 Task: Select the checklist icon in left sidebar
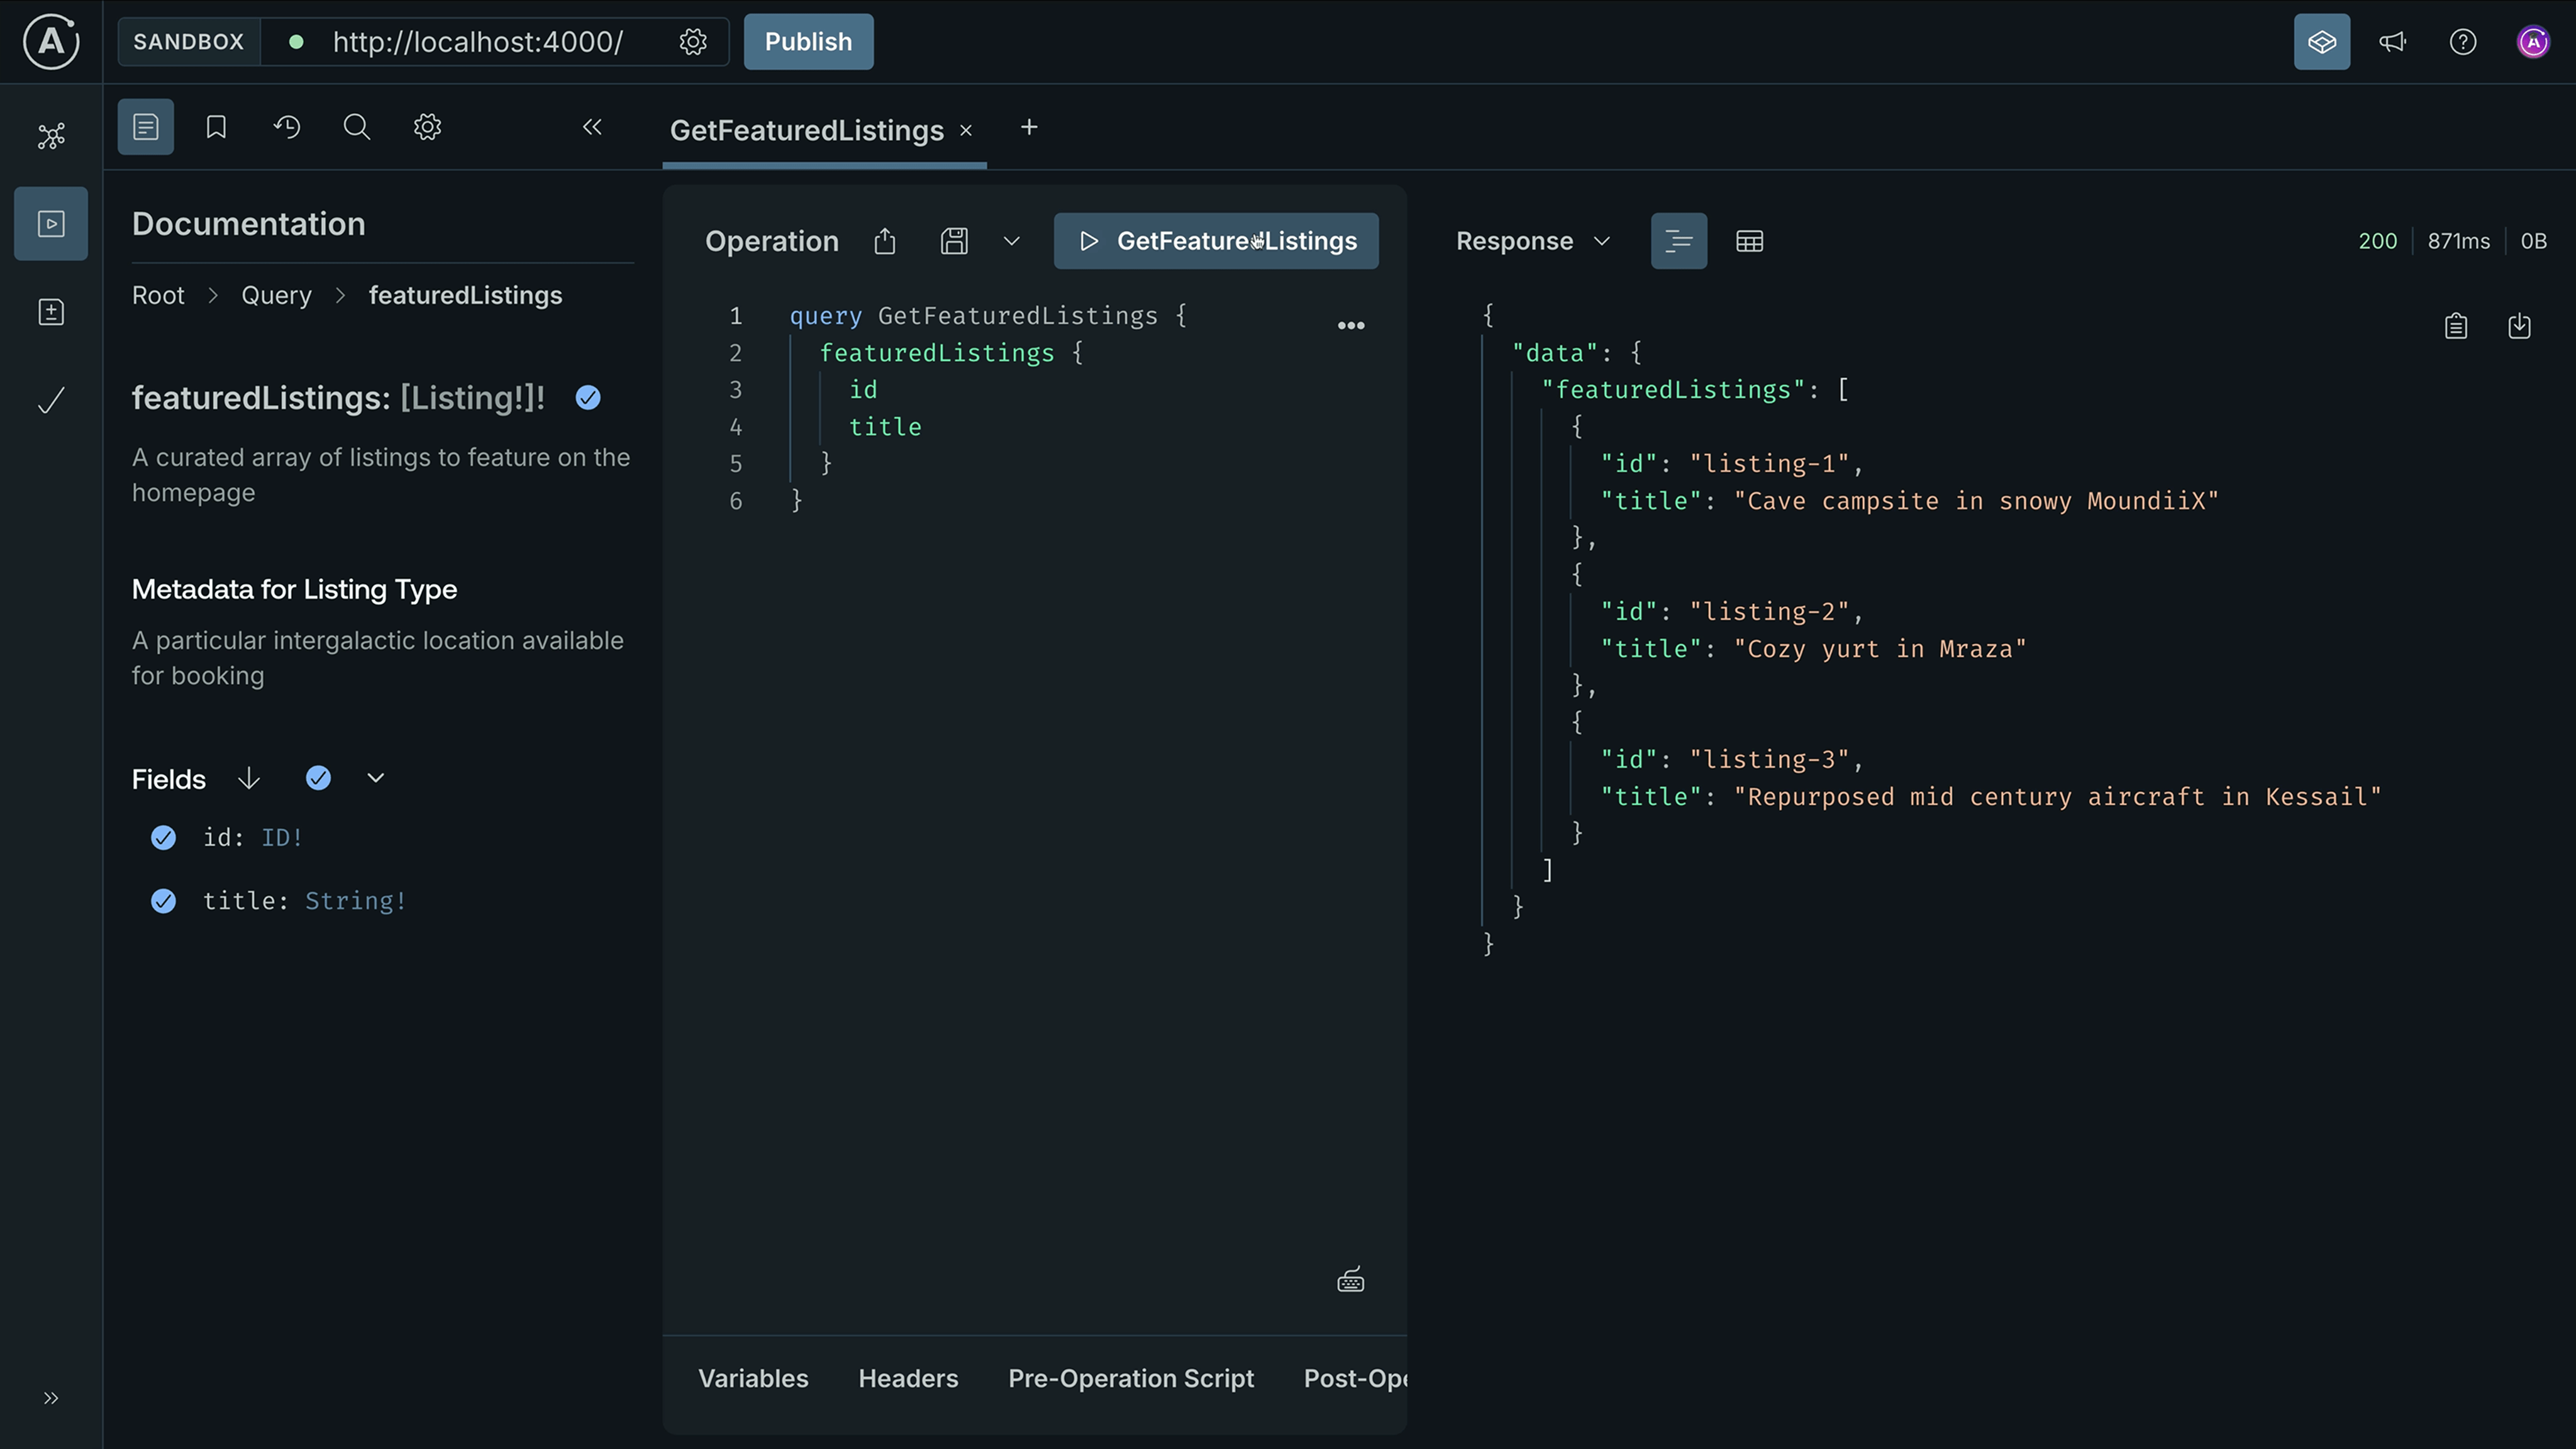pos(50,400)
